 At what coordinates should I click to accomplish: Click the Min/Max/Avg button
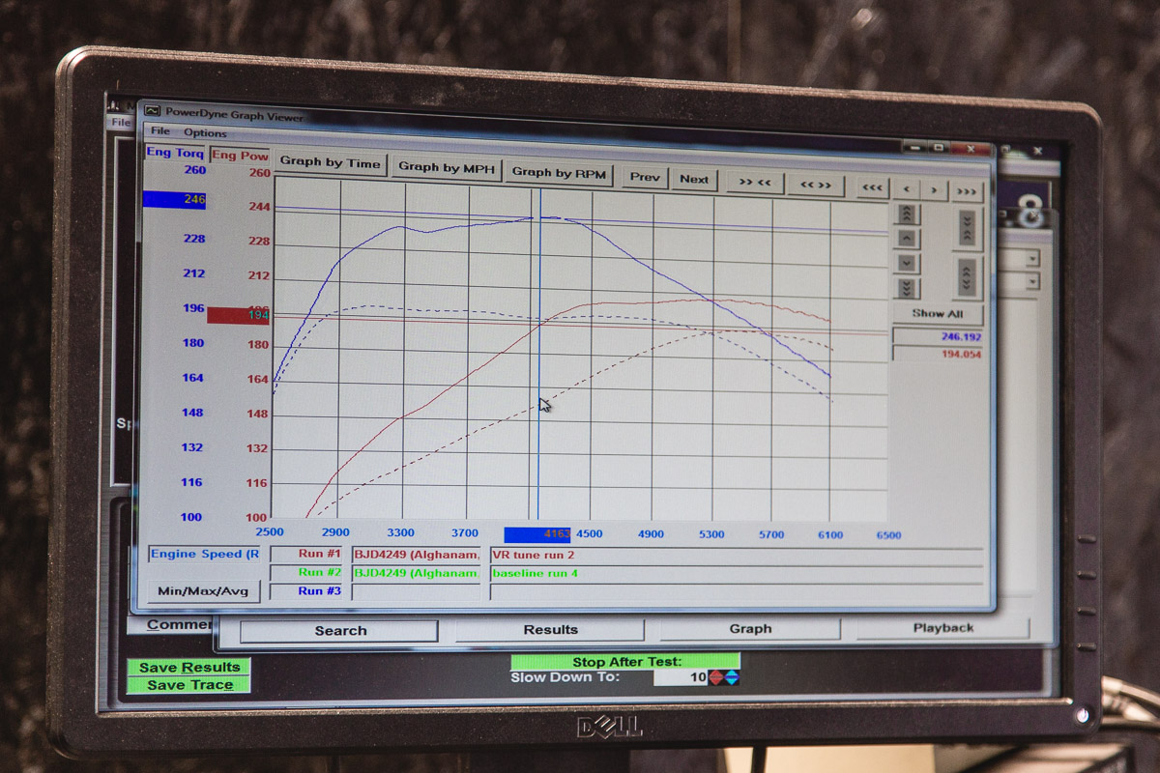[203, 590]
